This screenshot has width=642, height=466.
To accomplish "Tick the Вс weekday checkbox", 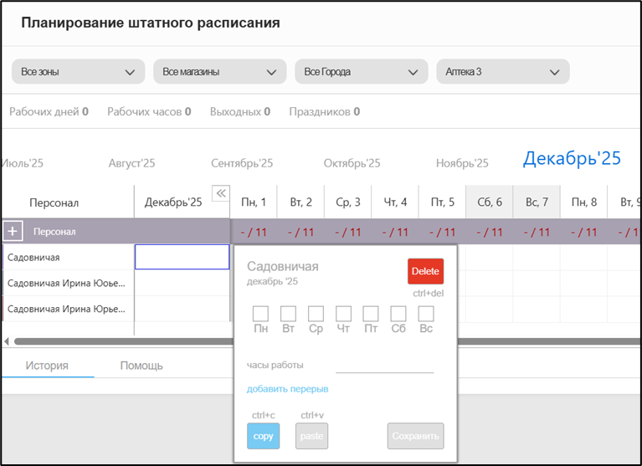I will point(426,314).
